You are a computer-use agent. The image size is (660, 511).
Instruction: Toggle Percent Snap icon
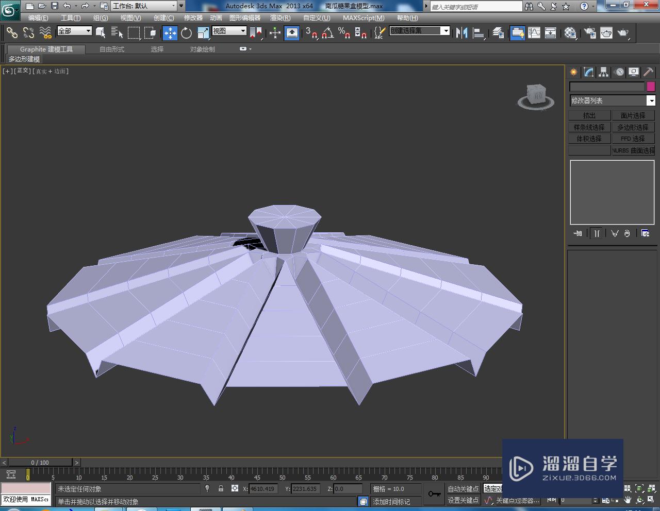pyautogui.click(x=344, y=33)
